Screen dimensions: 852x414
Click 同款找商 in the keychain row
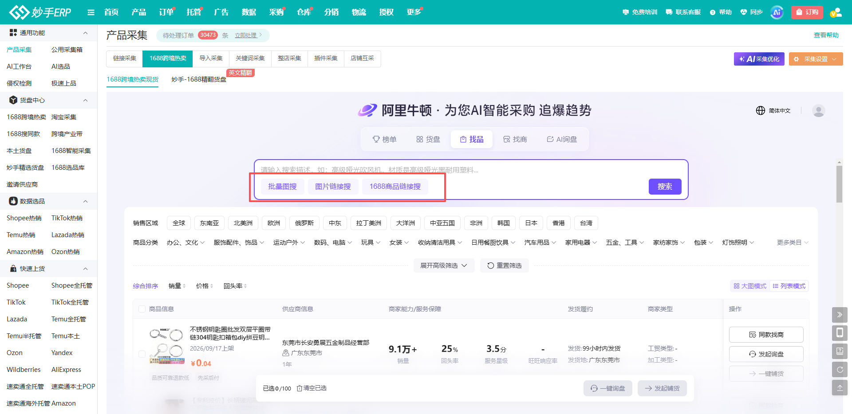pos(766,335)
